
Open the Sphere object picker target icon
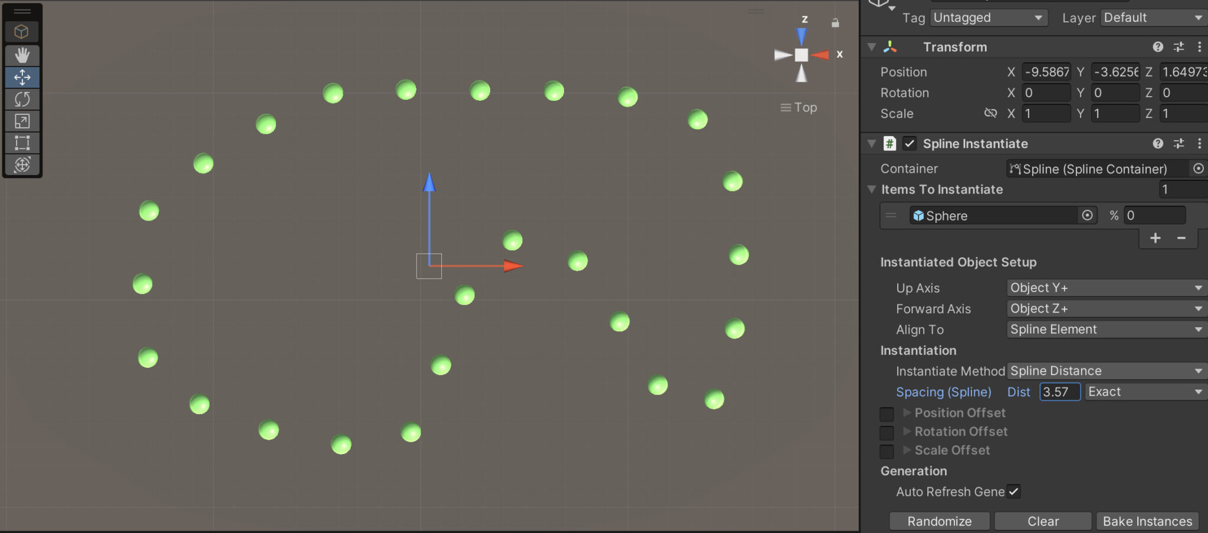click(x=1087, y=215)
